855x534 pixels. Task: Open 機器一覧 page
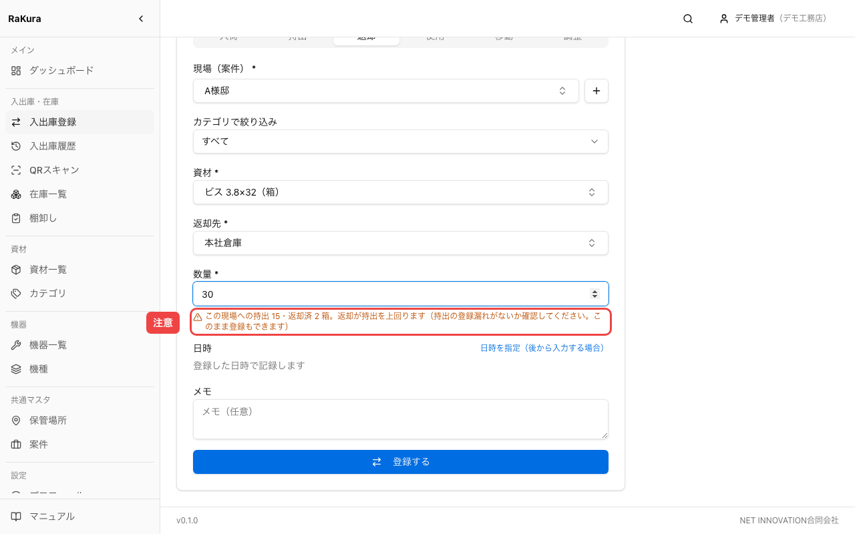tap(79, 345)
